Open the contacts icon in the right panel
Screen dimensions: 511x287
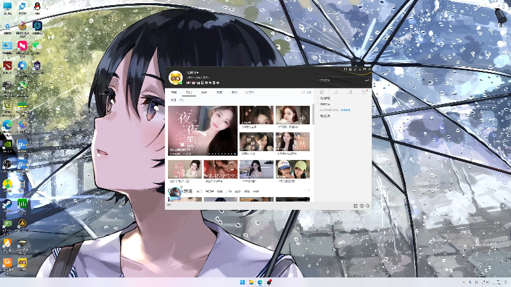[336, 92]
